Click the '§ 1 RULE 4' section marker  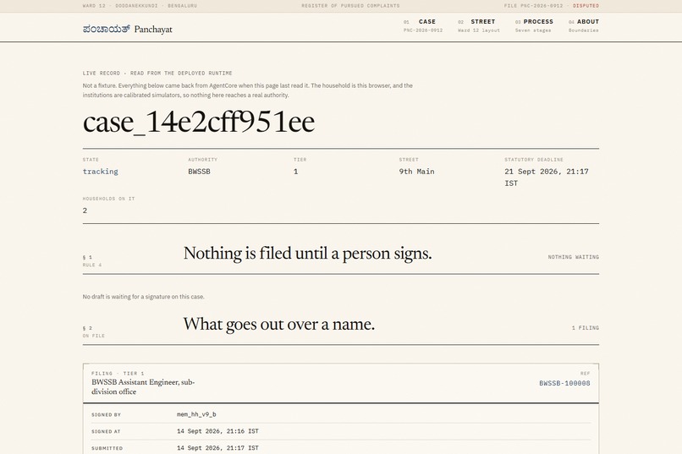(x=92, y=261)
